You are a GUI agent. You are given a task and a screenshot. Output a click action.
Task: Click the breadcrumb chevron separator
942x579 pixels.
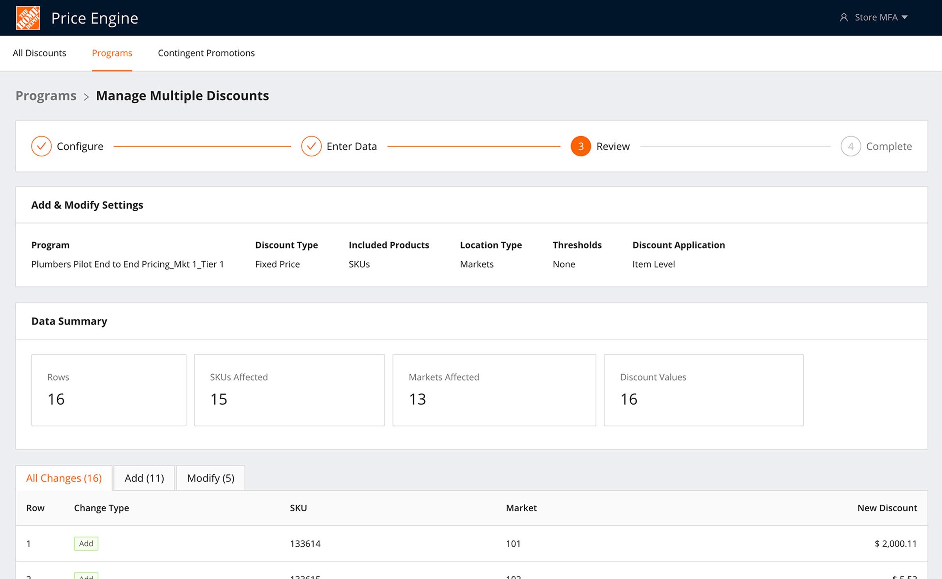pyautogui.click(x=86, y=97)
